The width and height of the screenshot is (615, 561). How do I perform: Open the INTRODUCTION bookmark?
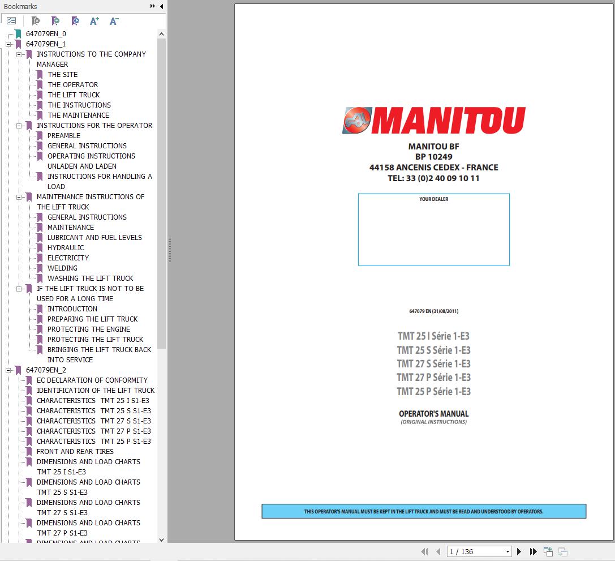(x=72, y=309)
